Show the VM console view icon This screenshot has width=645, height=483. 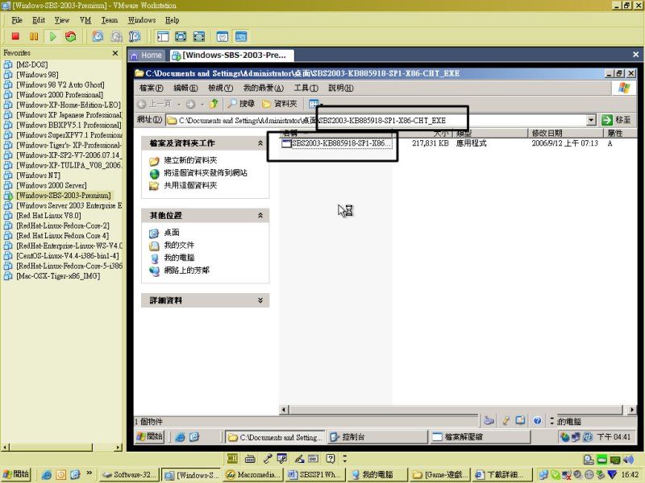click(241, 36)
